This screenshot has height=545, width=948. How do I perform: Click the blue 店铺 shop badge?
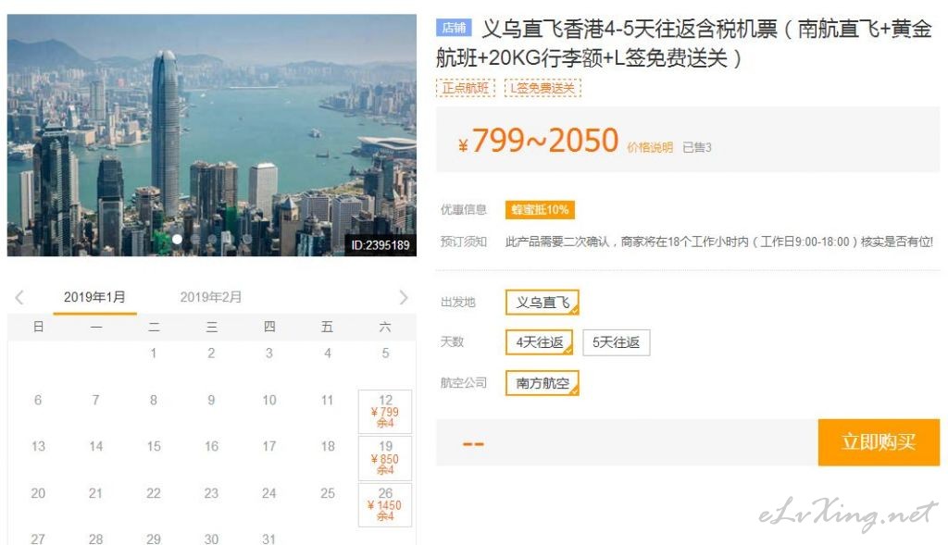(x=454, y=28)
